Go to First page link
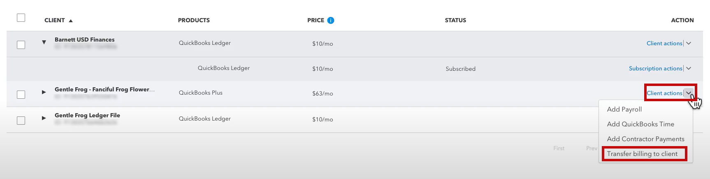The image size is (710, 179). point(559,148)
